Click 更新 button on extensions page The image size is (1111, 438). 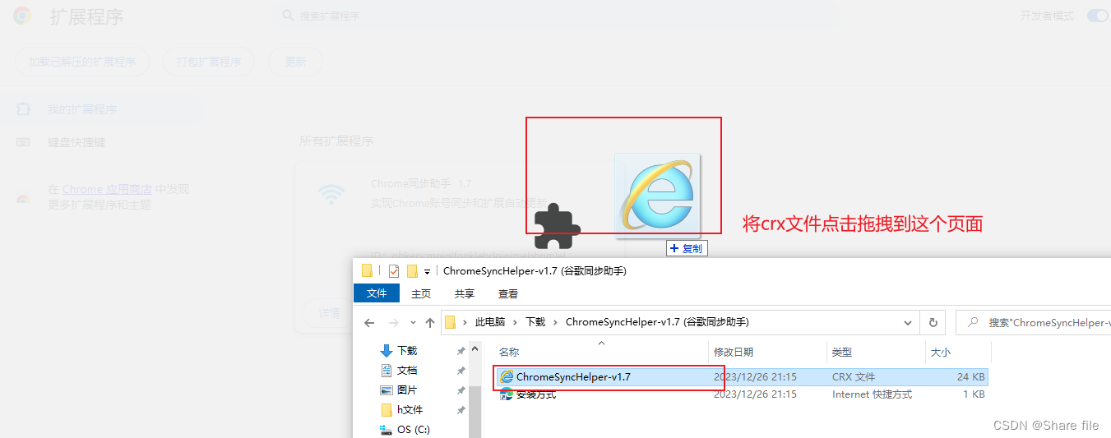click(x=295, y=62)
